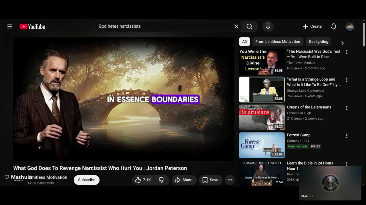Open the Limitless Motivation channel name
This screenshot has height=205, width=366.
[47, 177]
